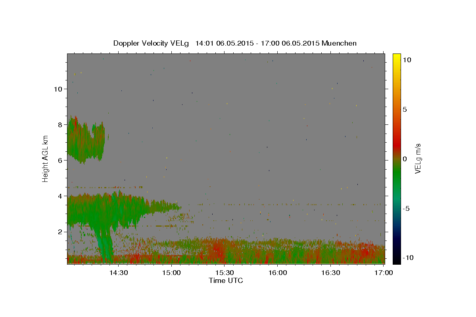Click the colorbar value 5 label
476x317 pixels.
coord(405,109)
